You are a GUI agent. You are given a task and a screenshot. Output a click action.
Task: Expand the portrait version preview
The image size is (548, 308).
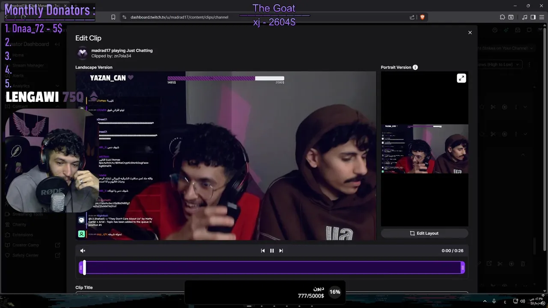[x=461, y=78]
